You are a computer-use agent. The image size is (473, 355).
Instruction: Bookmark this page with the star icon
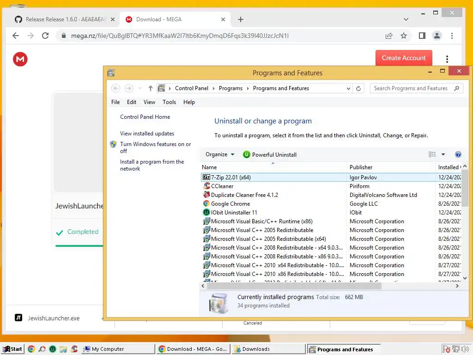click(404, 36)
